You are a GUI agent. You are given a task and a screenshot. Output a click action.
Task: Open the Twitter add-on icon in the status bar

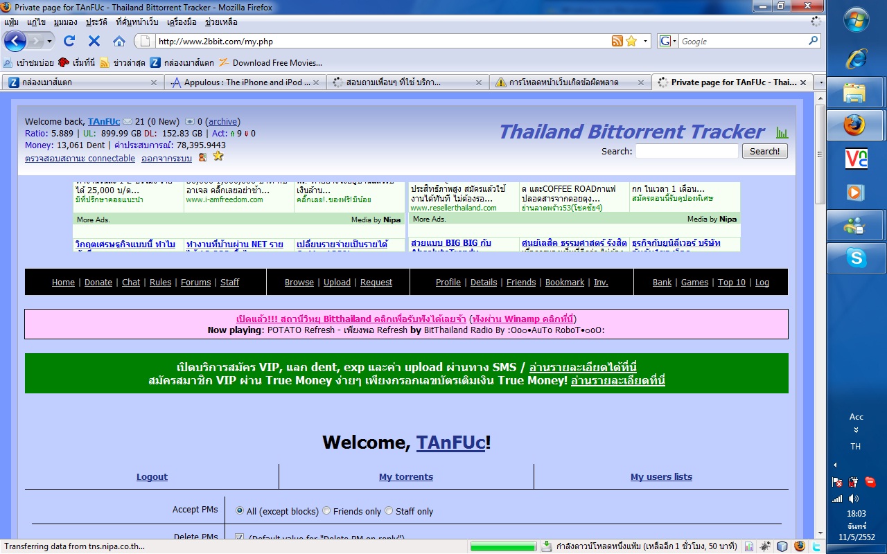817,546
